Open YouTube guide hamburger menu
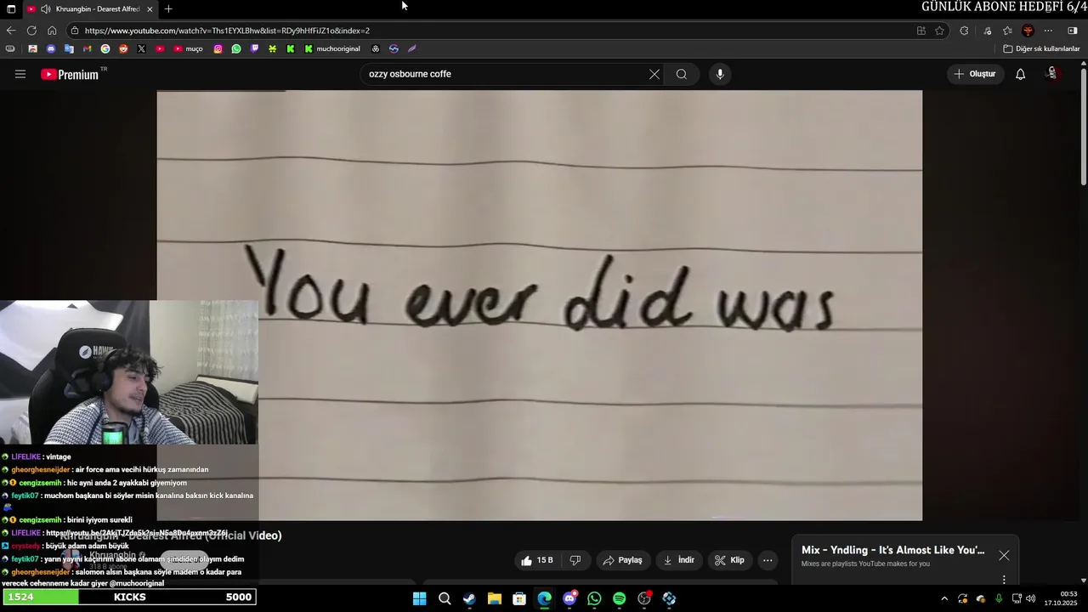 (20, 74)
